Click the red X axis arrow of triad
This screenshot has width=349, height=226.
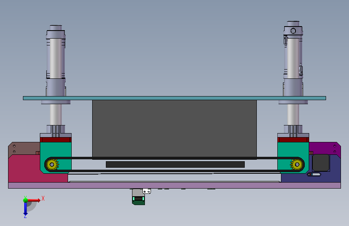34,200
